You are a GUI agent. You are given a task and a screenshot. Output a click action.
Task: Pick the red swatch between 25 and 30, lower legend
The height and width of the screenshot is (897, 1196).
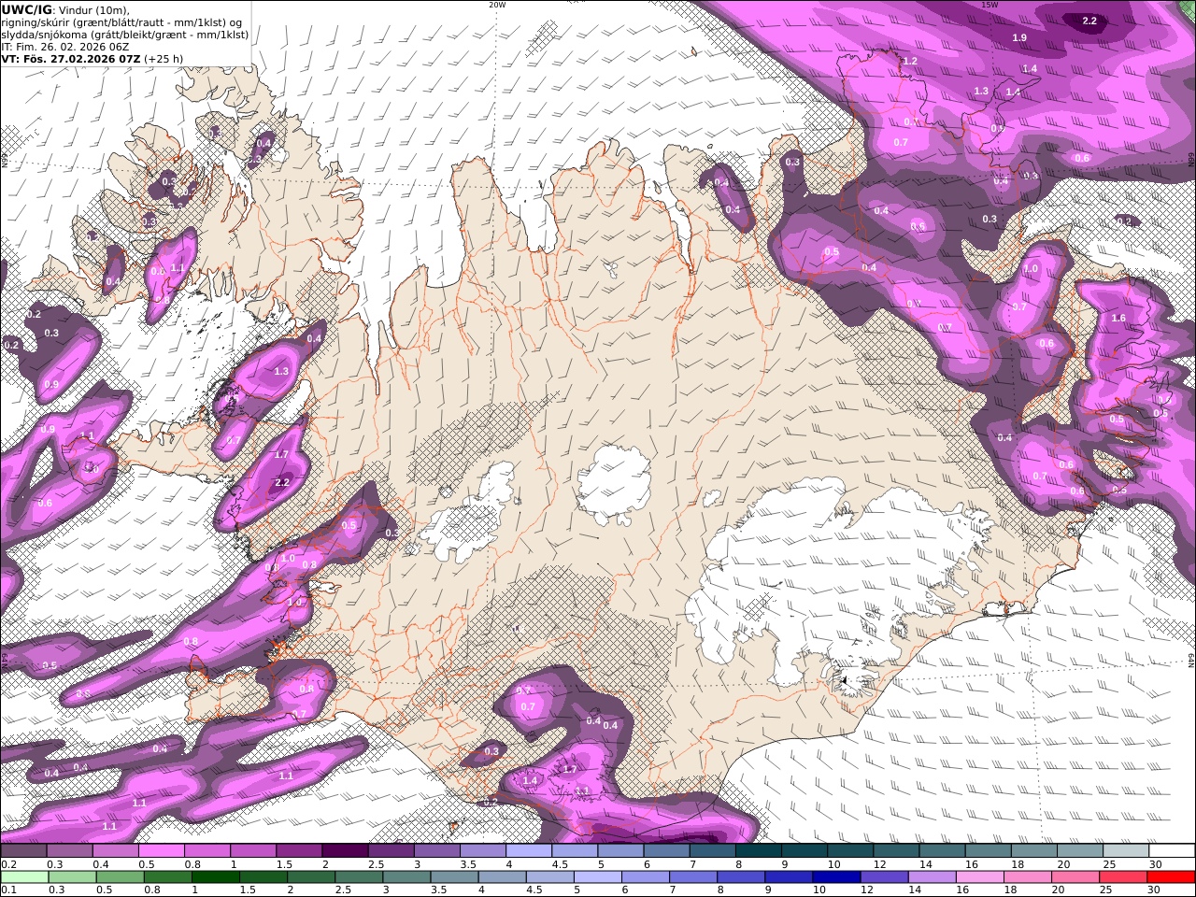[1123, 877]
